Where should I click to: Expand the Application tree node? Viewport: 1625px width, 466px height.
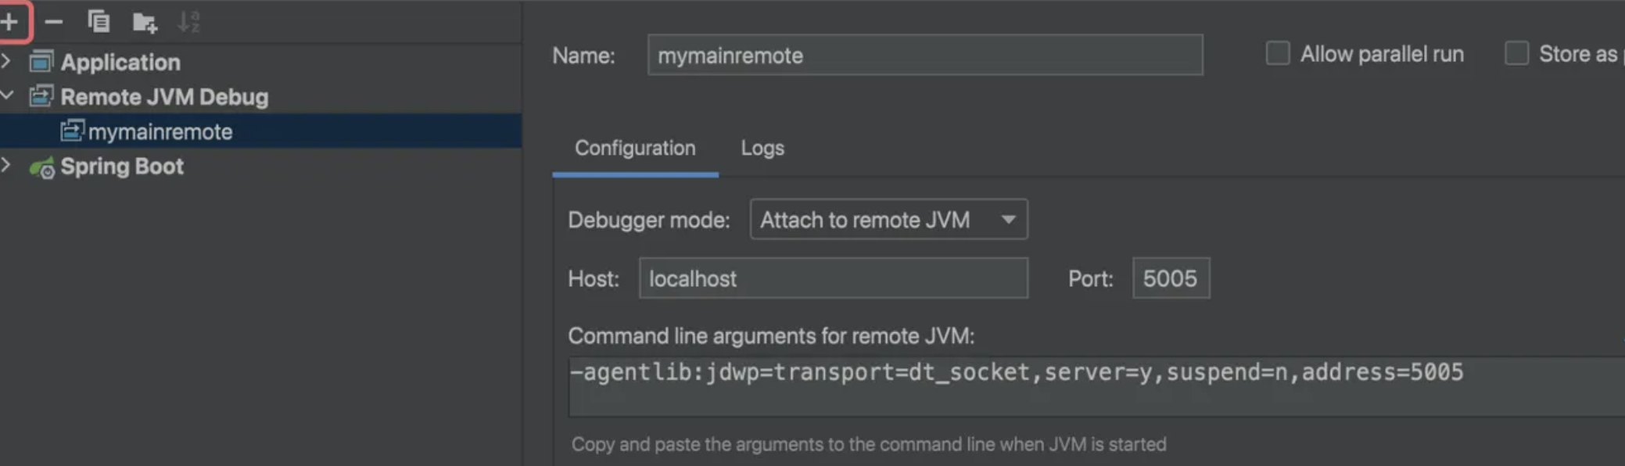click(x=7, y=61)
